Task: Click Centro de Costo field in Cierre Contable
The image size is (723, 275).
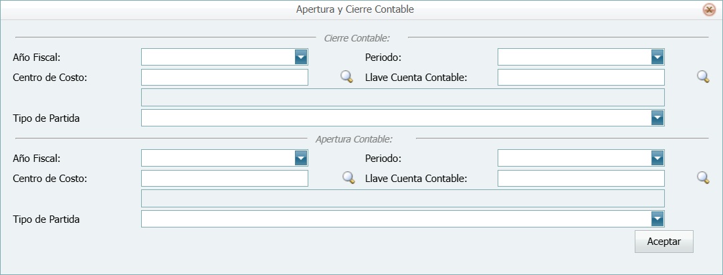Action: click(224, 78)
